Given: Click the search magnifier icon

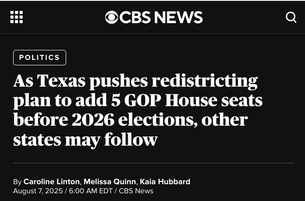Looking at the screenshot, I should pyautogui.click(x=291, y=17).
